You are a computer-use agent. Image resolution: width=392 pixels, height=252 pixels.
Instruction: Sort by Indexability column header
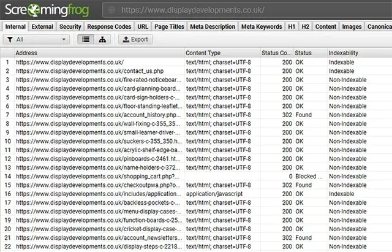(x=360, y=53)
